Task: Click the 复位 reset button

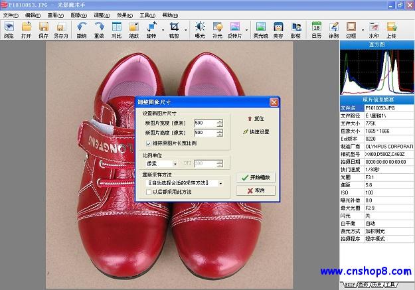Action: (x=256, y=119)
